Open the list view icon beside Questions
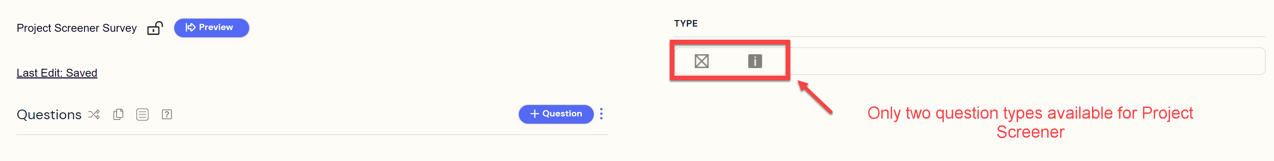Image resolution: width=1274 pixels, height=161 pixels. (142, 115)
